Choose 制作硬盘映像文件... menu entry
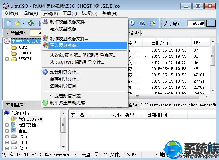This screenshot has height=160, width=219. tap(85, 38)
